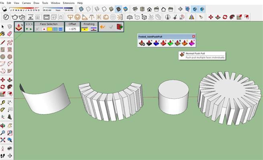Open the Help menu
Image resolution: width=263 pixels, height=160 pixels.
(80, 3)
